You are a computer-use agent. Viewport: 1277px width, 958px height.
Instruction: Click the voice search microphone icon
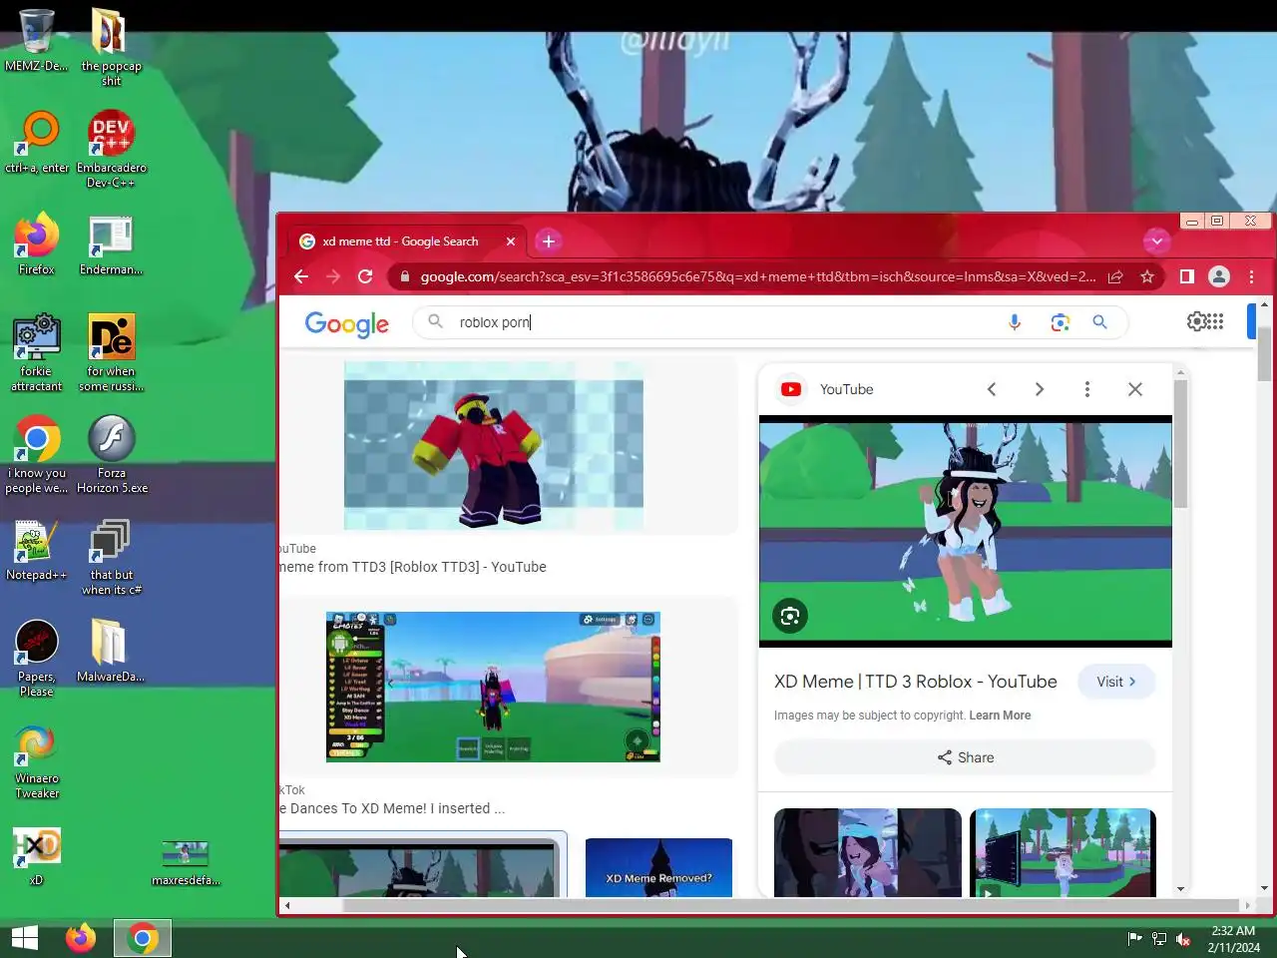coord(1015,322)
